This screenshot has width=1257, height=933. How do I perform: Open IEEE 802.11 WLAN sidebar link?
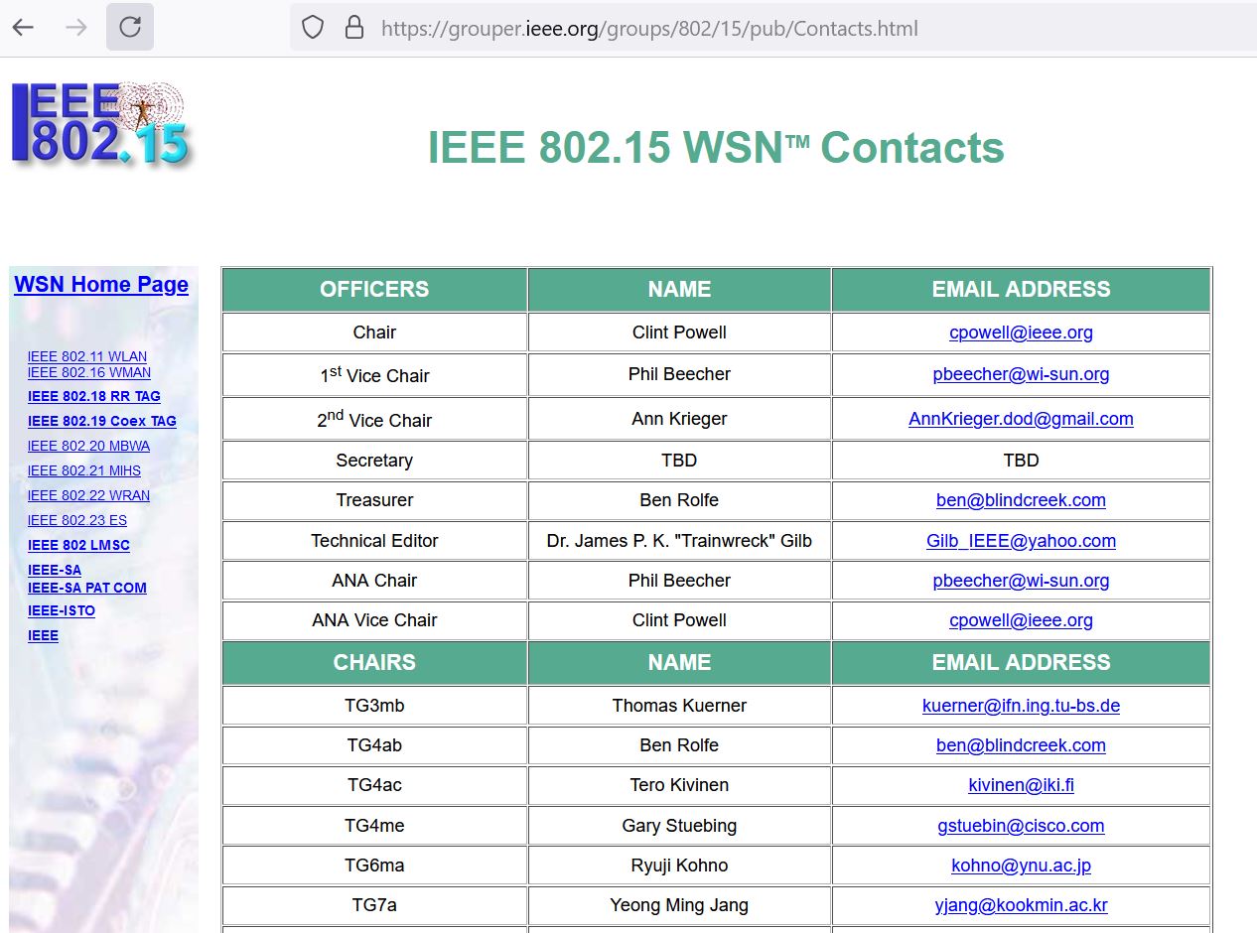87,356
